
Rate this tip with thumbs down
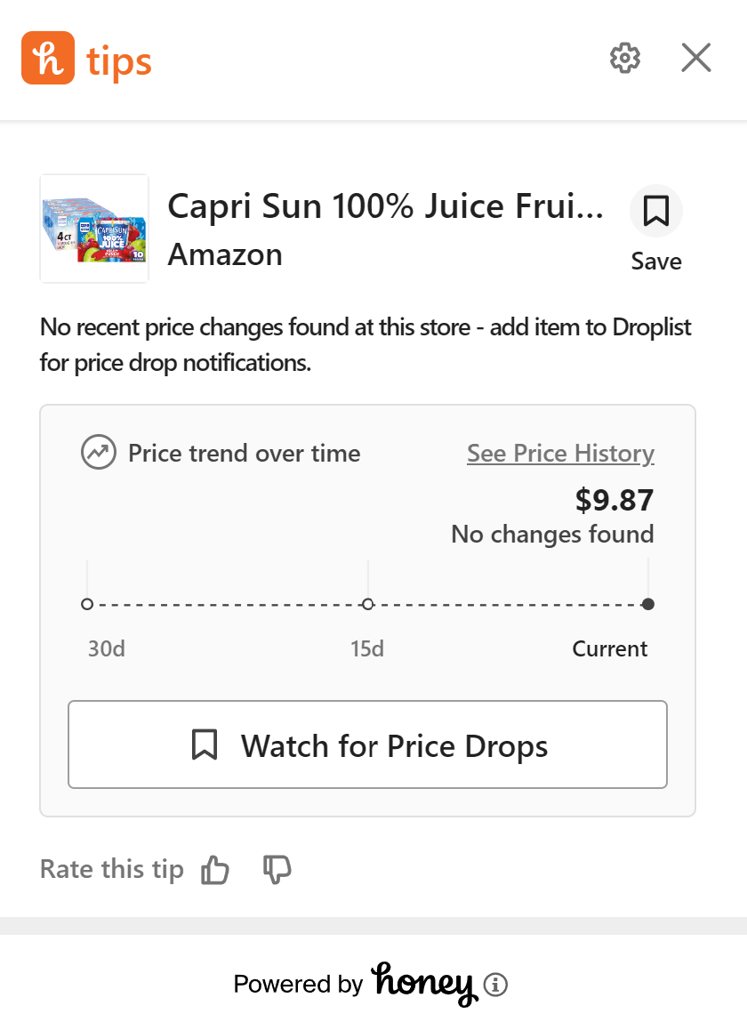[277, 869]
